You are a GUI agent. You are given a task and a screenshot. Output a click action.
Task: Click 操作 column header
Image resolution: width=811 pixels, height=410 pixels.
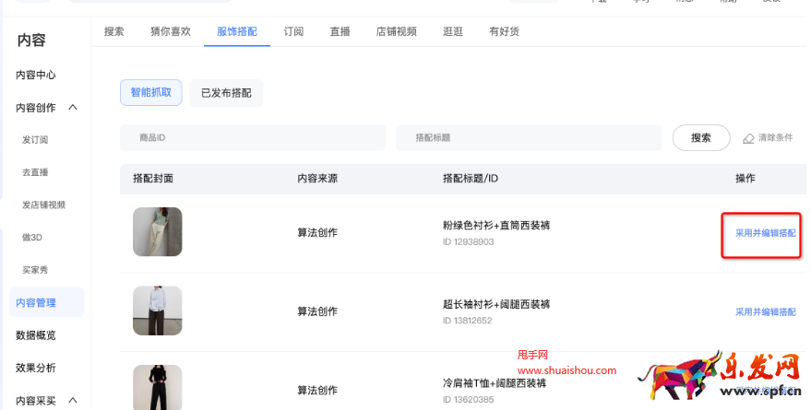coord(745,179)
